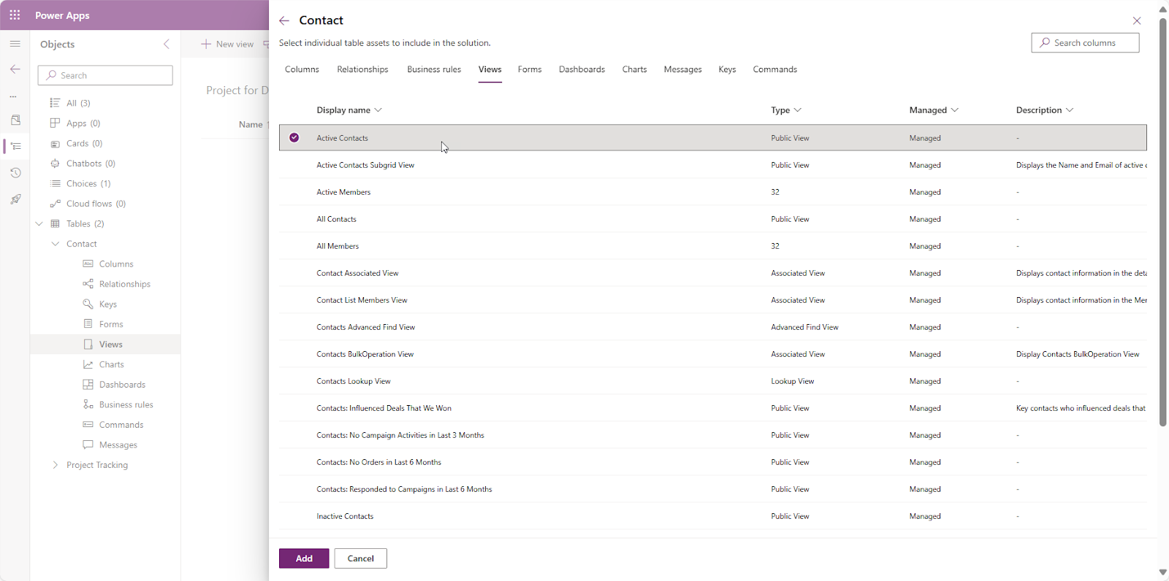Click the left rail back arrow
Viewport: 1169px width, 581px height.
tap(15, 69)
